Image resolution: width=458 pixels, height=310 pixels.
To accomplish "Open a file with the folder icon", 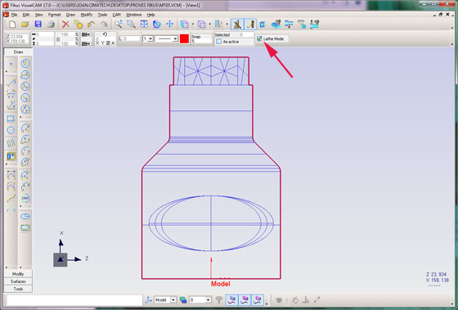I will tap(25, 25).
